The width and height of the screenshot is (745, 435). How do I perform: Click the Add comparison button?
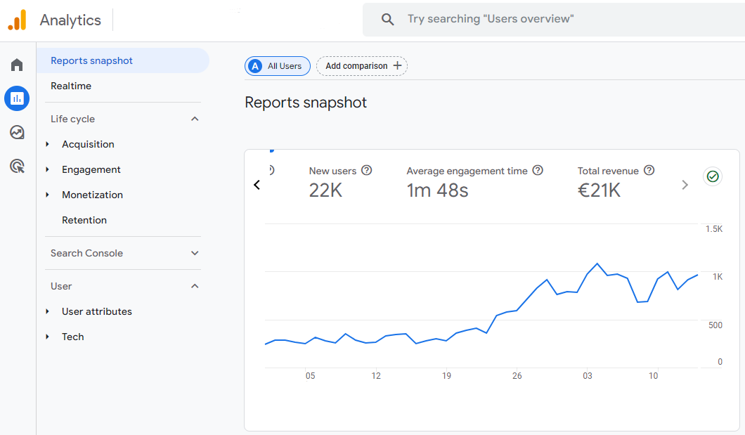click(362, 66)
